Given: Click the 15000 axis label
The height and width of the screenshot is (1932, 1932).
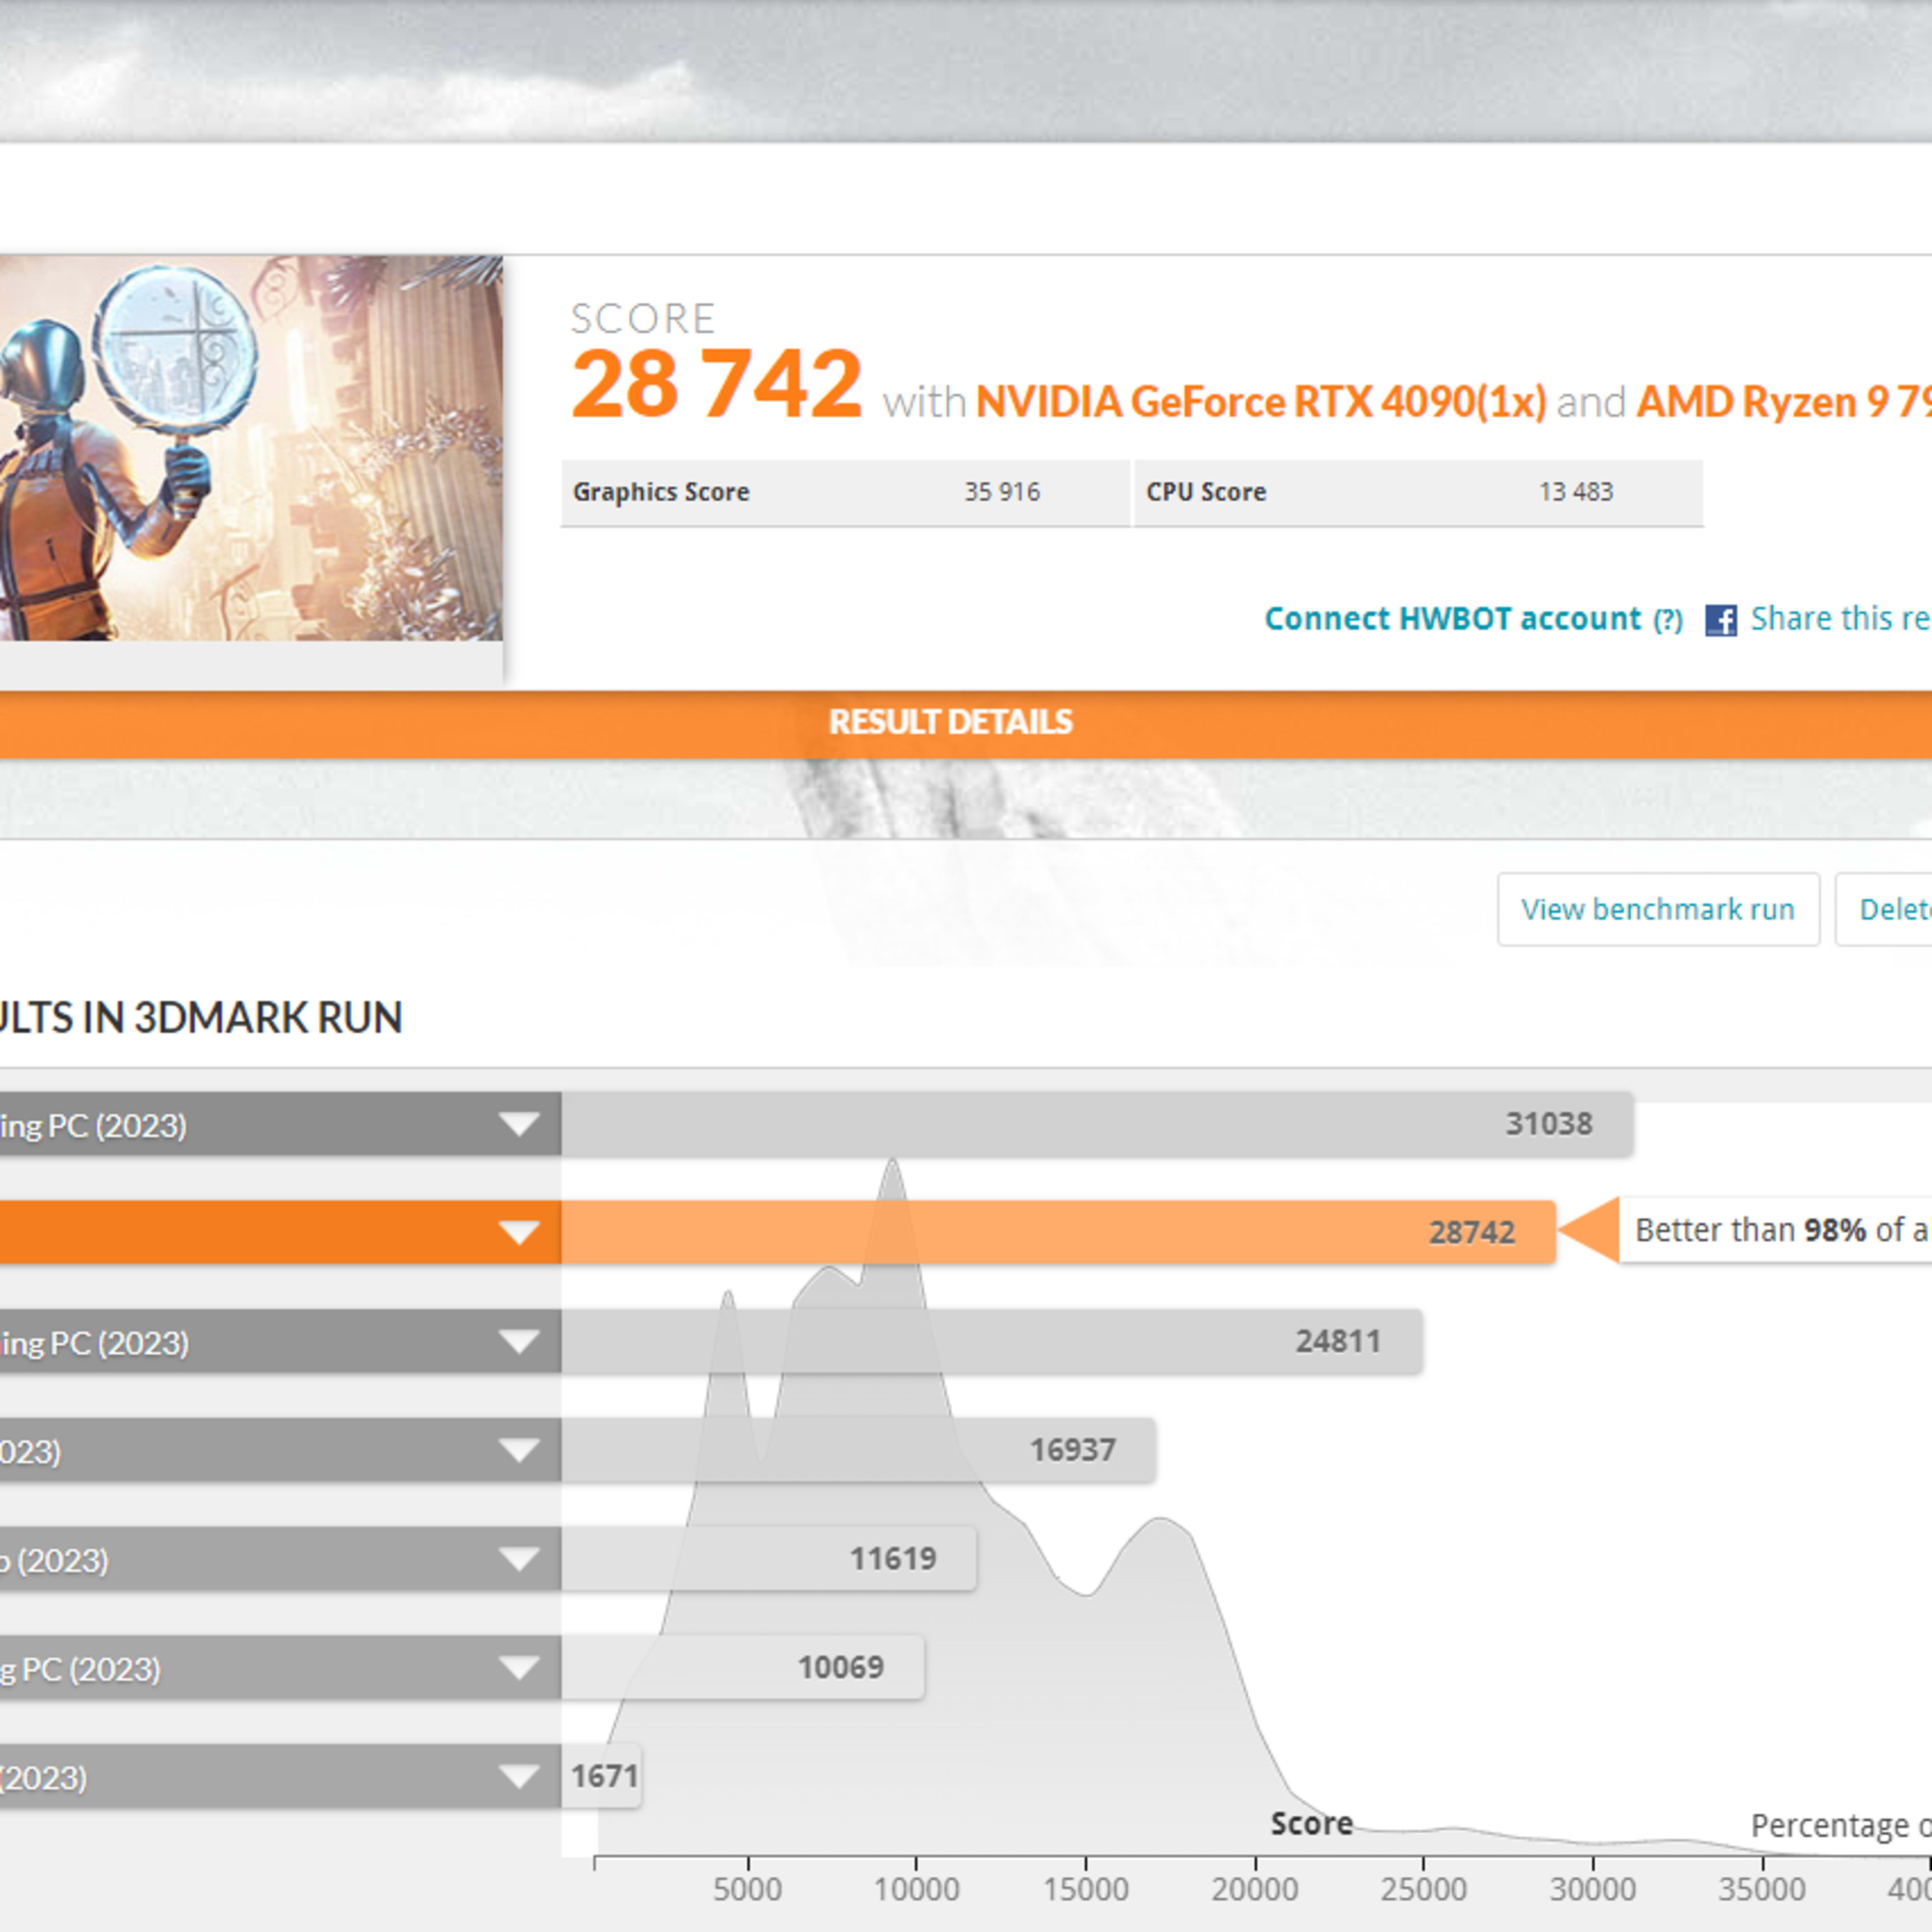Looking at the screenshot, I should point(1085,1890).
